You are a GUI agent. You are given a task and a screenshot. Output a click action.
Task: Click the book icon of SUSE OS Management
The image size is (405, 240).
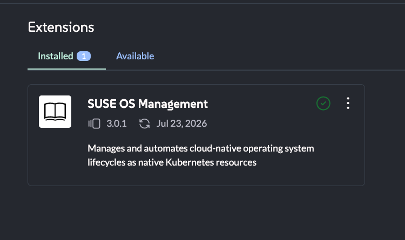[x=55, y=112]
